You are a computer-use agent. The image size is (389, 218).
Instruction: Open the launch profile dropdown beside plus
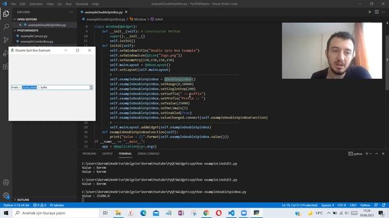[371, 153]
